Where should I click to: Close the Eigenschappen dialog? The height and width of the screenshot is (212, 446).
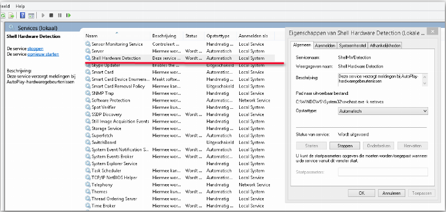433,32
